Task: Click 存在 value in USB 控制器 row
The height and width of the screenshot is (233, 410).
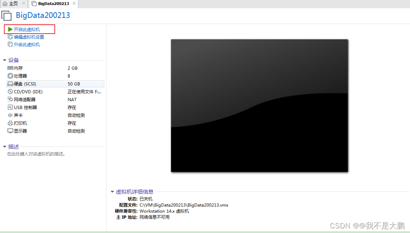Action: pos(72,107)
